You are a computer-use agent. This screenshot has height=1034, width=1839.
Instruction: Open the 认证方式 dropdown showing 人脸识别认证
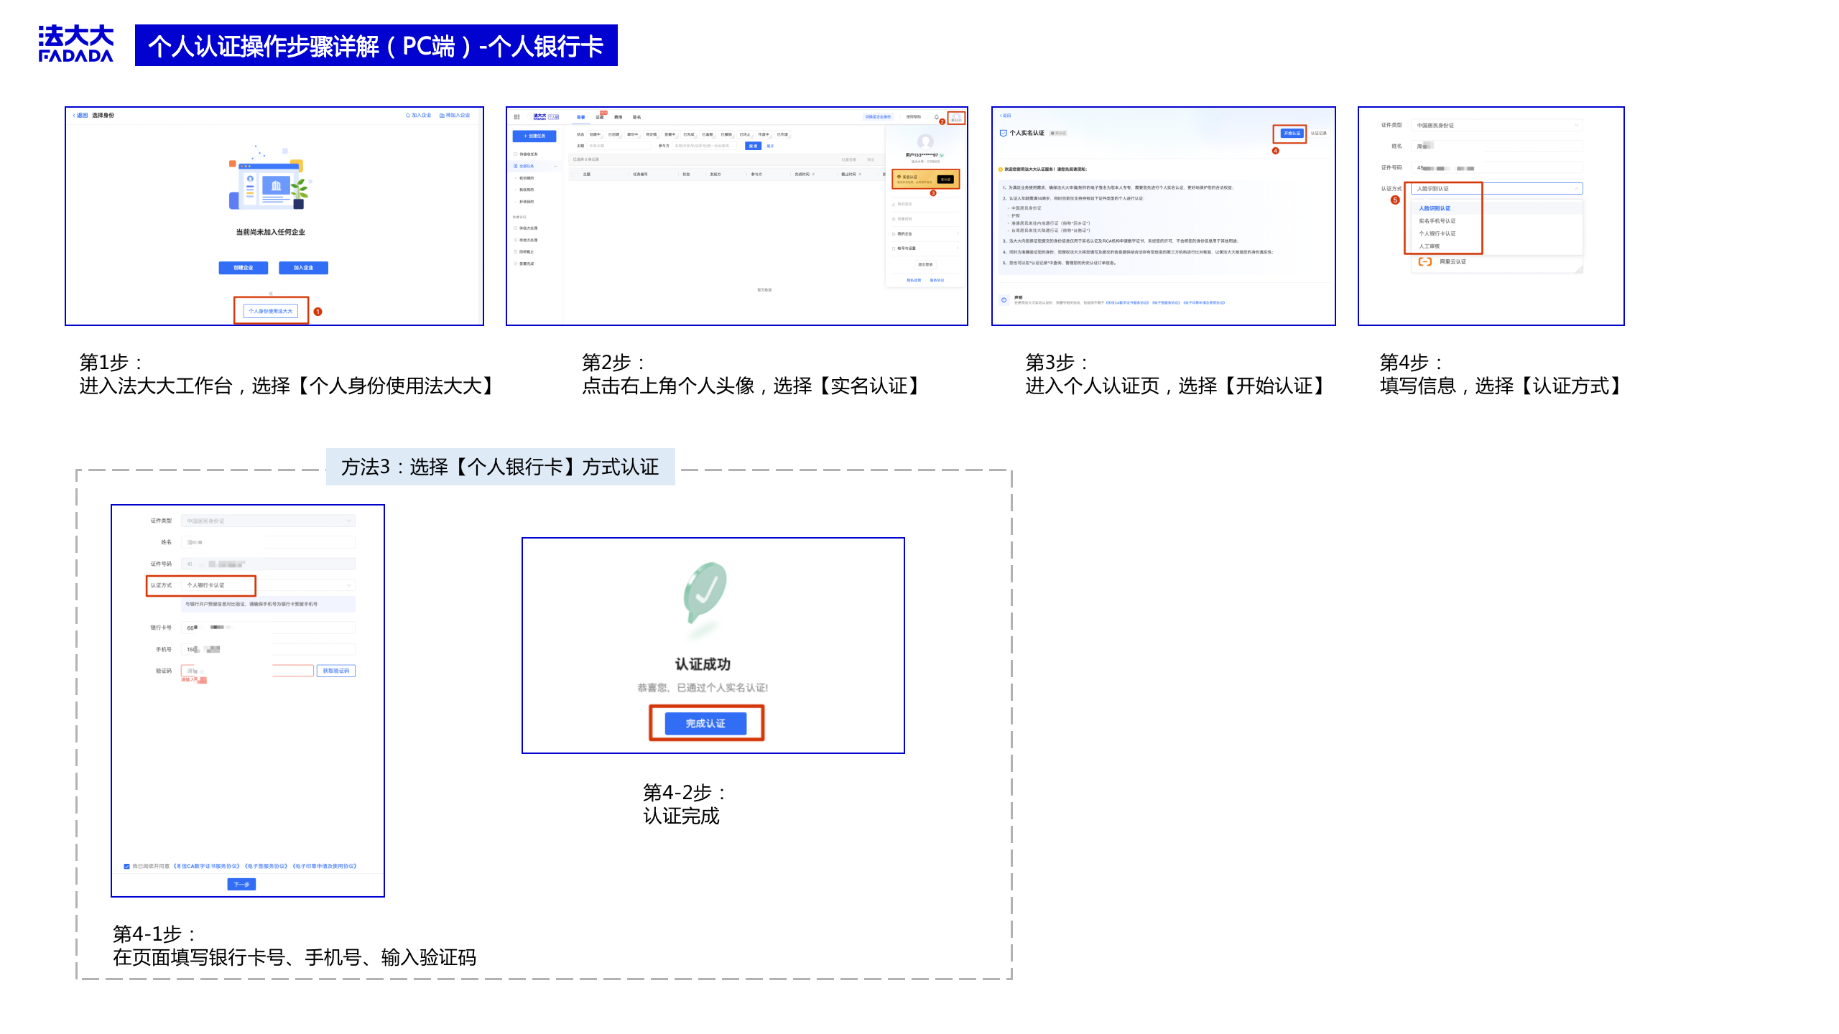1497,189
